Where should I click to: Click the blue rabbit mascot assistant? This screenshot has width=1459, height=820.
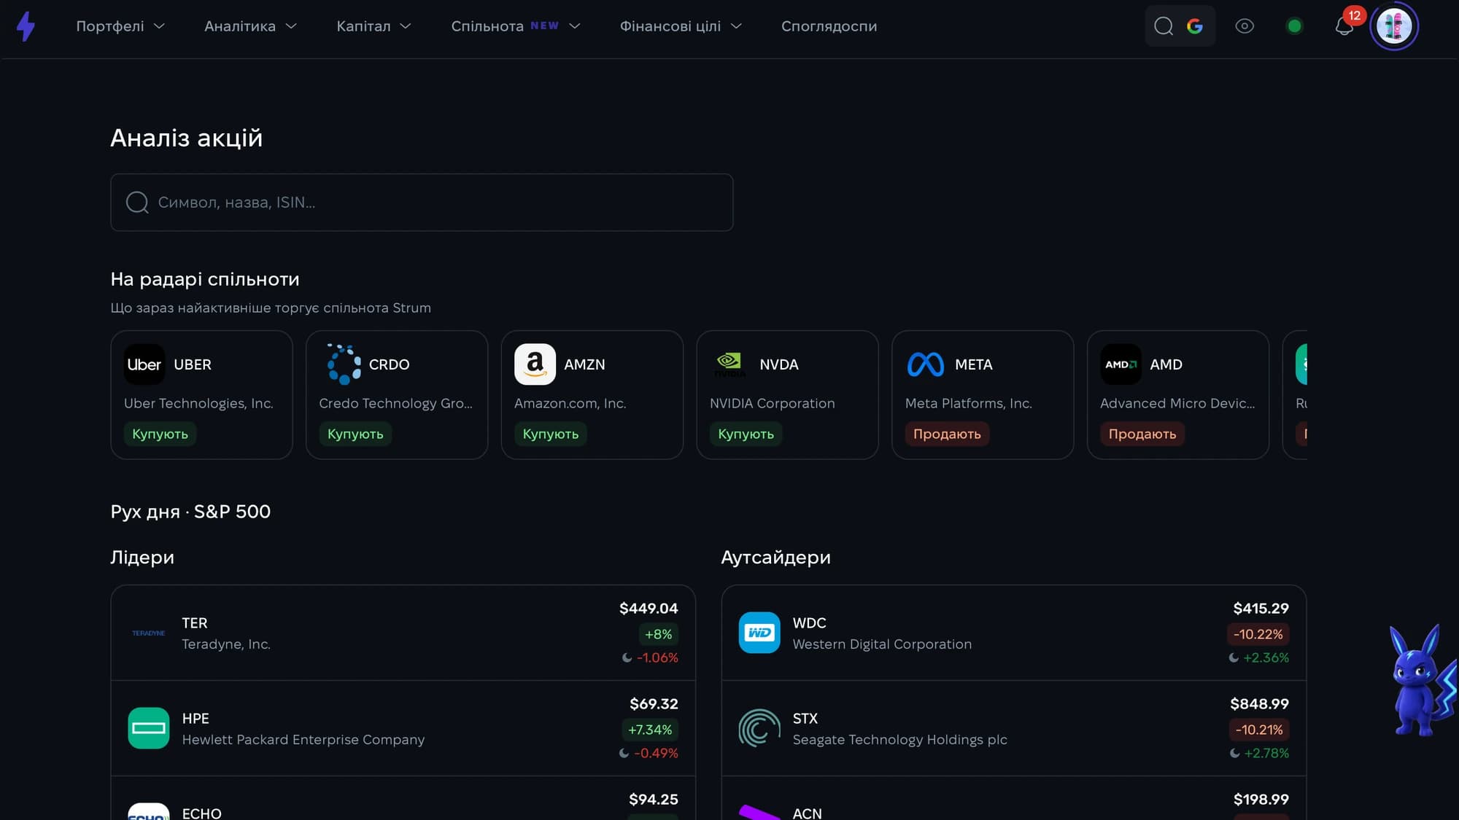pyautogui.click(x=1423, y=680)
